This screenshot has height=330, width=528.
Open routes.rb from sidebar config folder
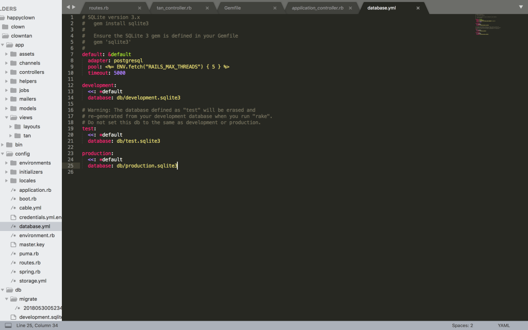click(29, 262)
